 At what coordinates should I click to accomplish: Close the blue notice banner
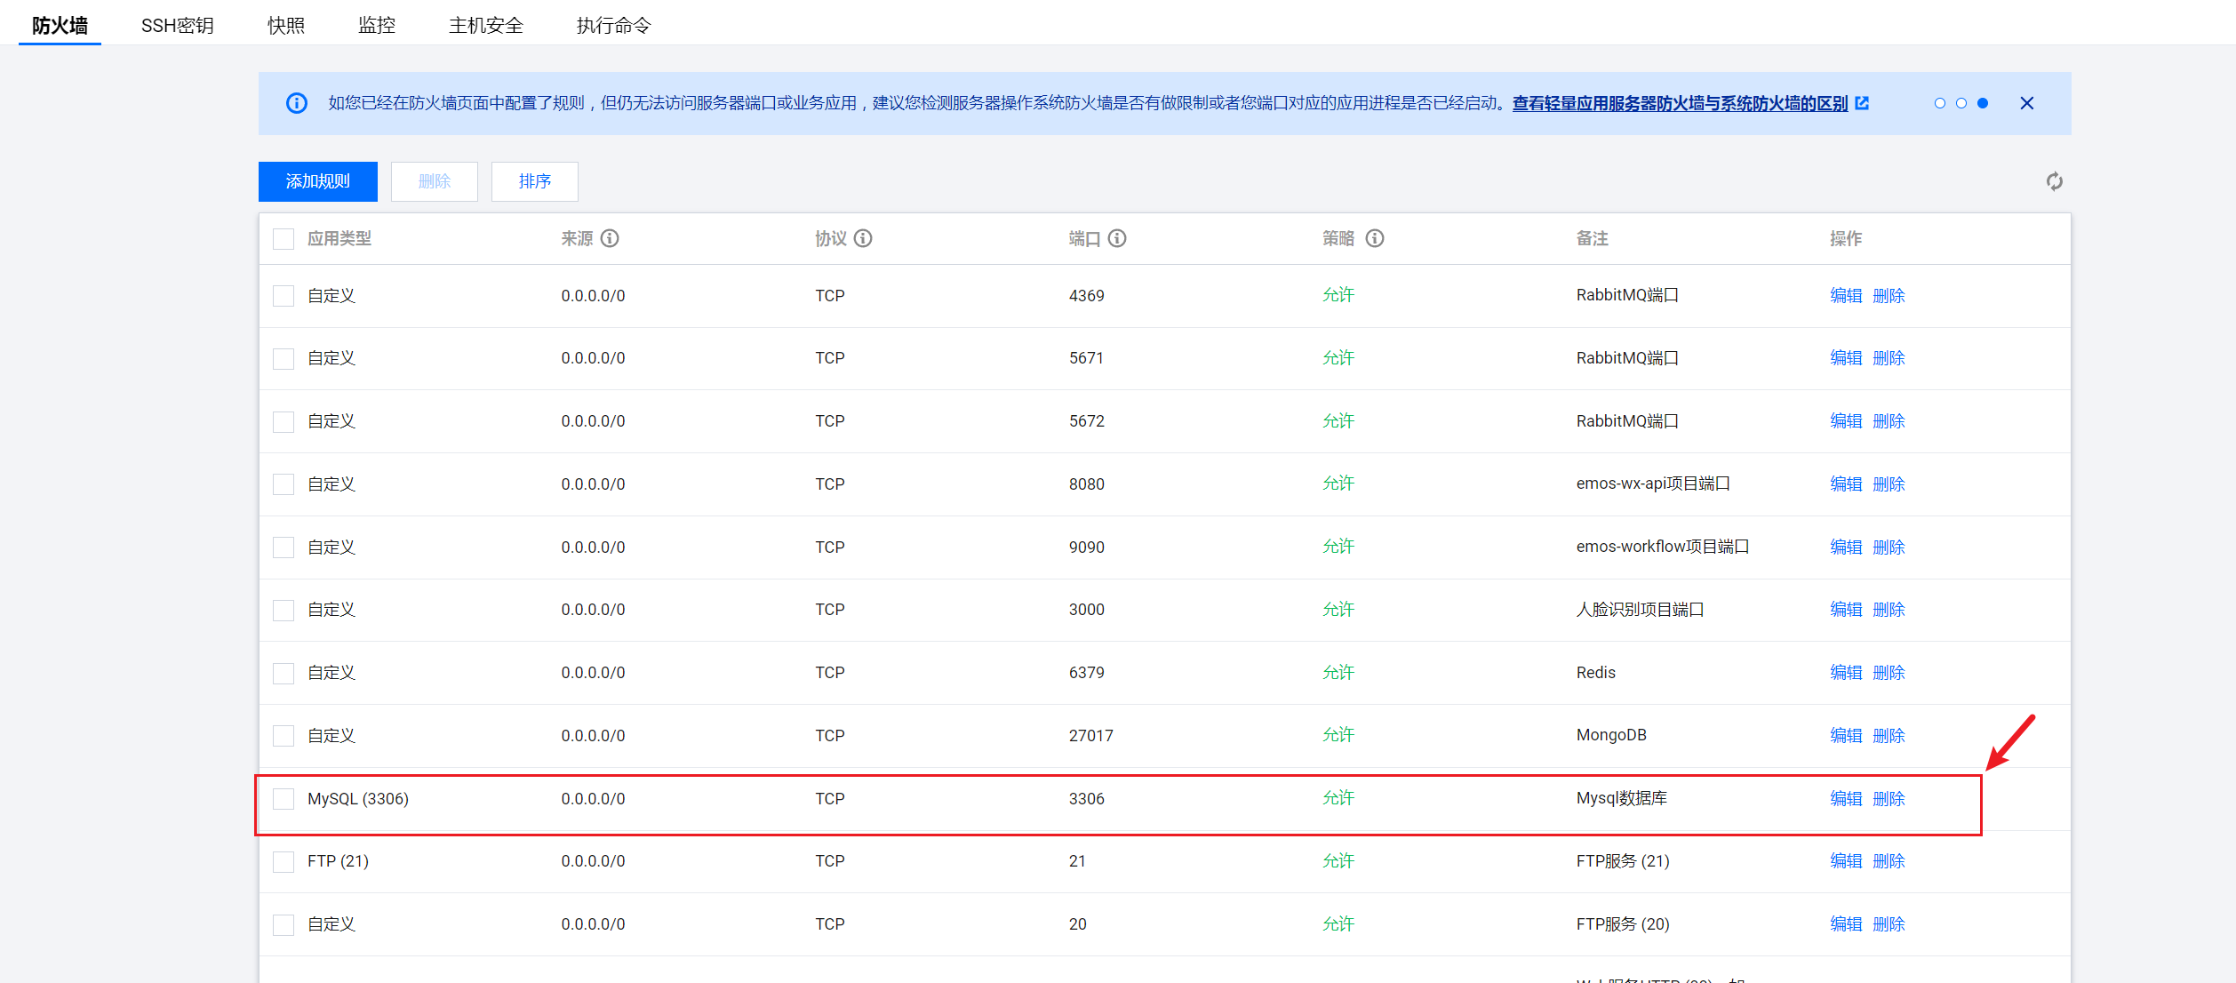point(2026,103)
